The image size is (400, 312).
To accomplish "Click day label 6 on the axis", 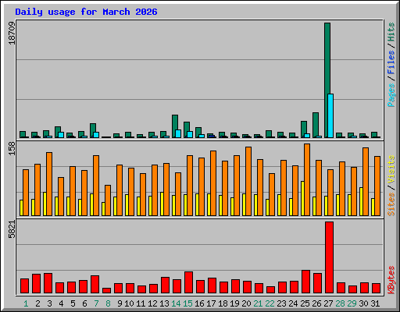I will pyautogui.click(x=84, y=303).
